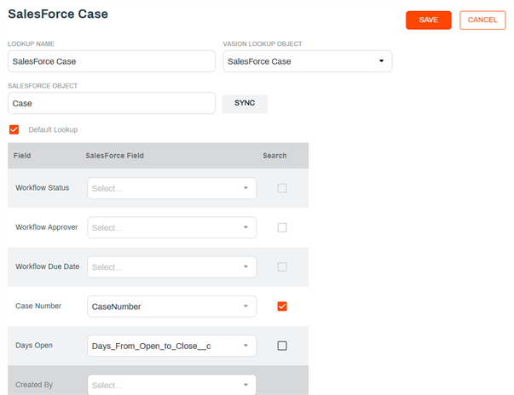The height and width of the screenshot is (395, 514).
Task: Click the Created By field label
Action: coord(34,385)
